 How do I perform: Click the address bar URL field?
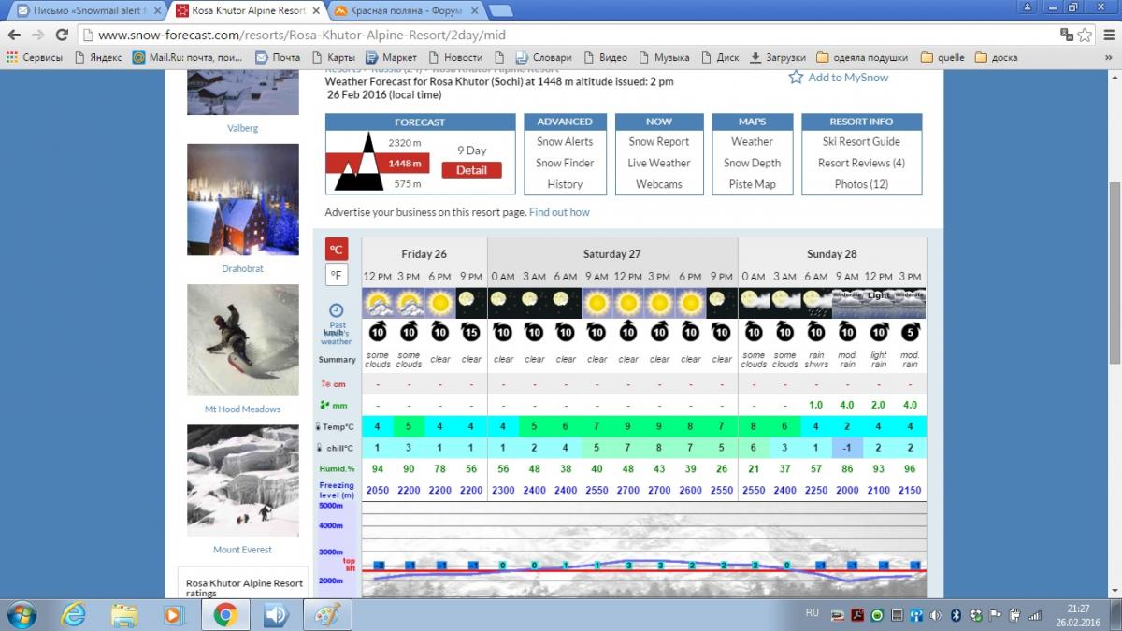coord(570,35)
